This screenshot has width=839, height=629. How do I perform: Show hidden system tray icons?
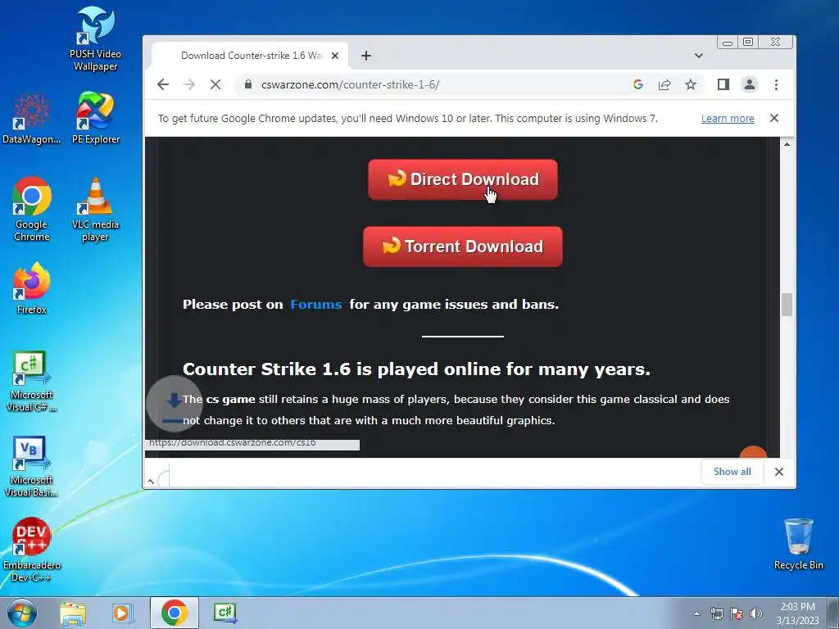point(696,613)
